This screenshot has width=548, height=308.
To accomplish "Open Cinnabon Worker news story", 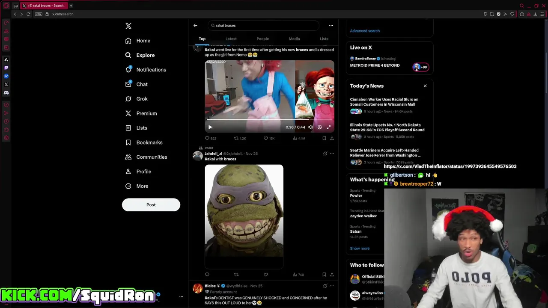I will tap(389, 106).
